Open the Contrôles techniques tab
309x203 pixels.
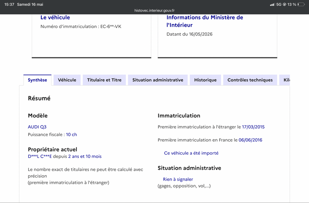point(250,80)
